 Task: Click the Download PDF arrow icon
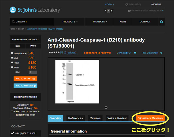pyautogui.click(x=135, y=53)
